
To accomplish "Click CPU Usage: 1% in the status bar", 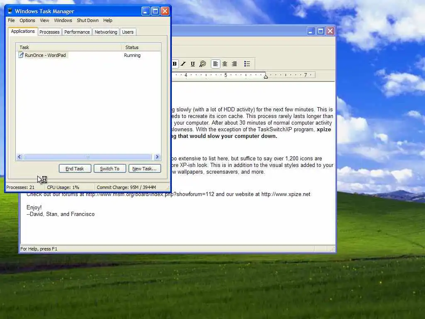I will (63, 187).
